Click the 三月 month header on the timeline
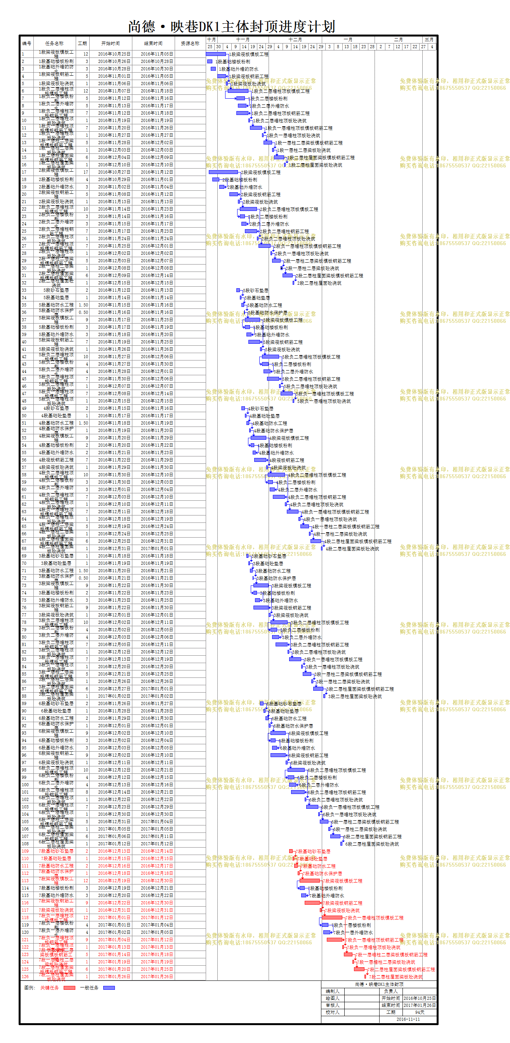This screenshot has width=510, height=1043. click(x=429, y=40)
